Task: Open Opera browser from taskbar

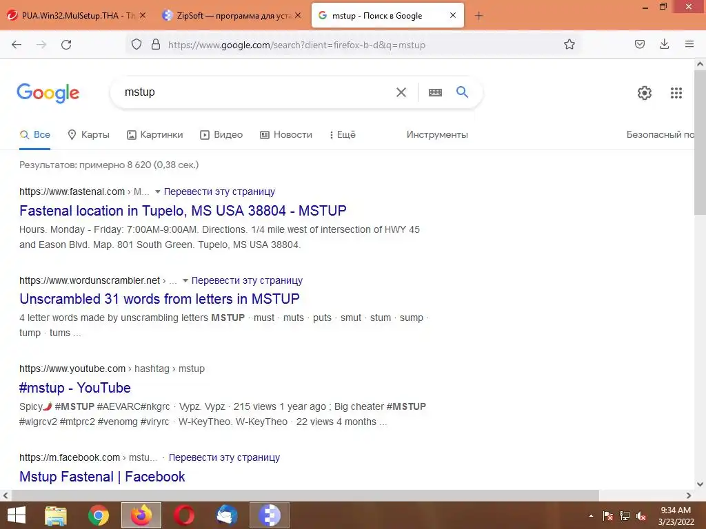Action: click(x=184, y=515)
